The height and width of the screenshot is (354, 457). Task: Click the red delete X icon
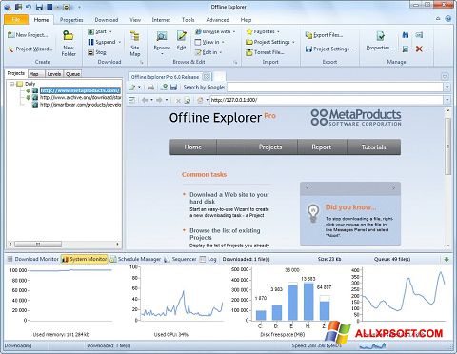(419, 49)
